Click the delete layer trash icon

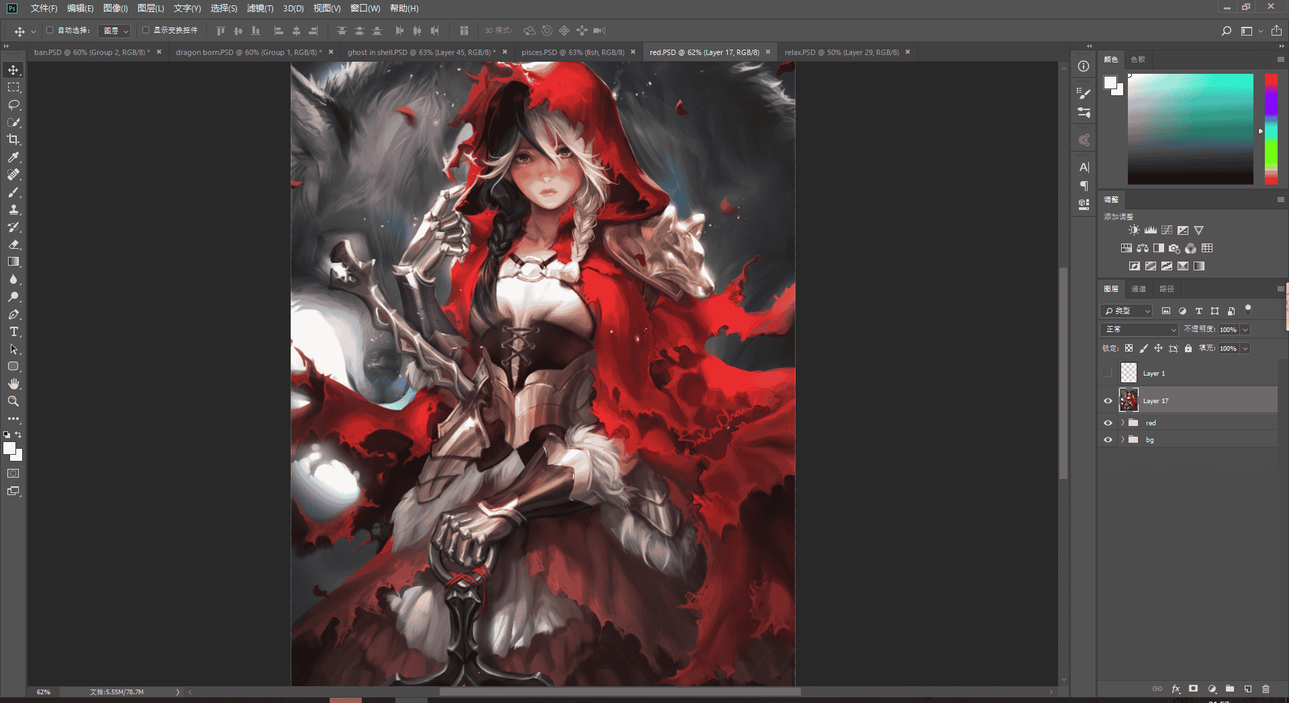pyautogui.click(x=1266, y=689)
